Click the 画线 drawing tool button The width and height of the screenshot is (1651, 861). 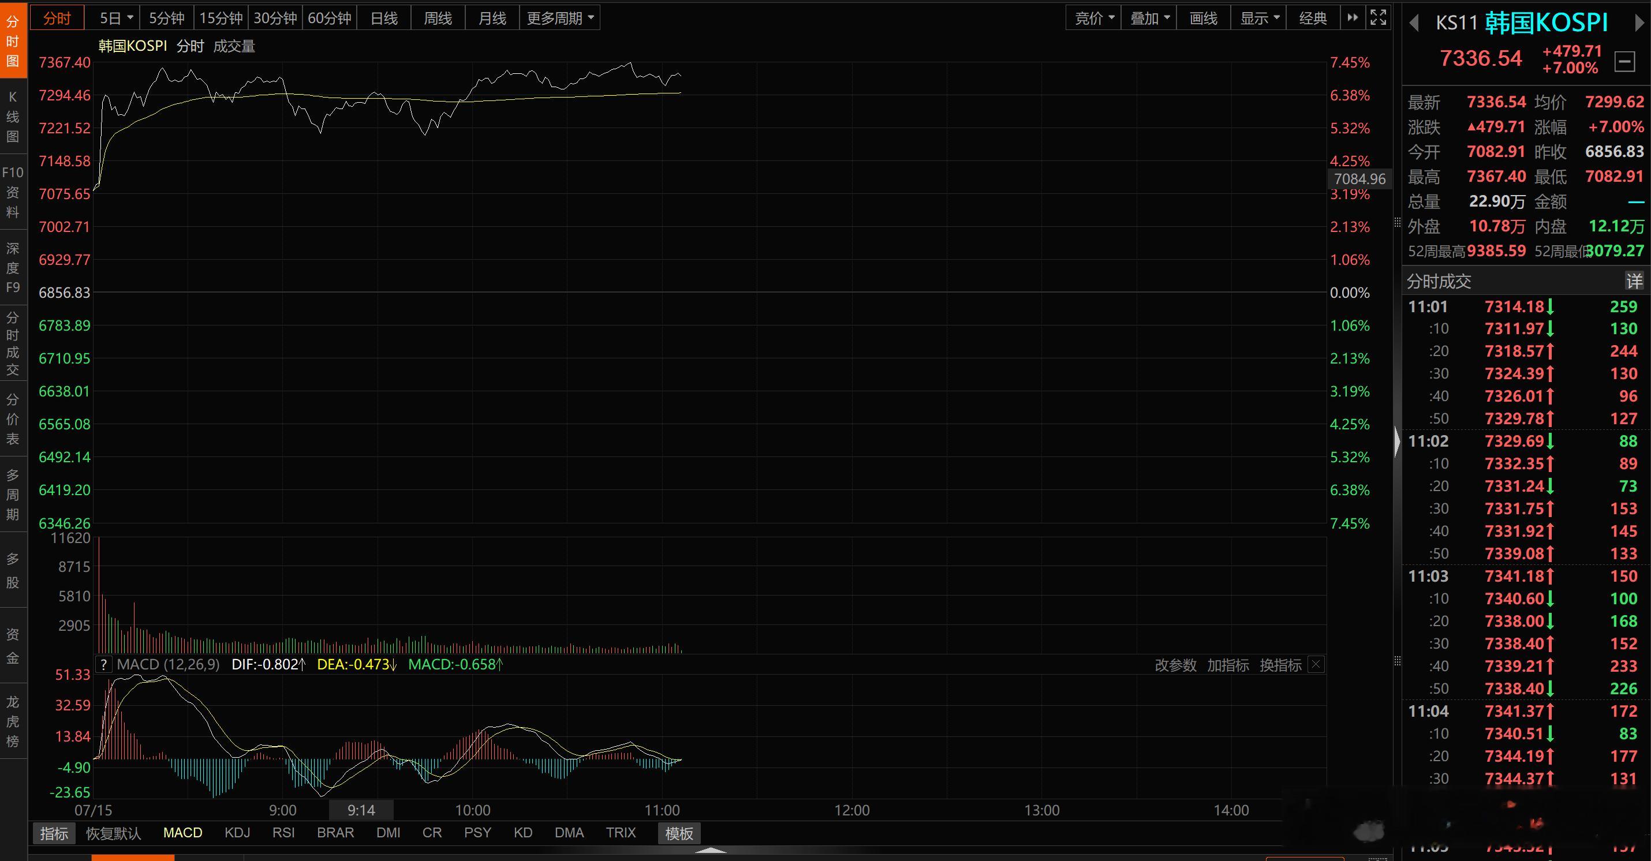(x=1203, y=18)
